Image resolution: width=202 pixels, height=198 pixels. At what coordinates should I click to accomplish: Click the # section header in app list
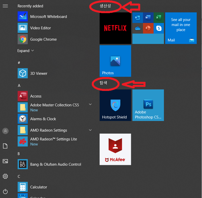point(19,63)
